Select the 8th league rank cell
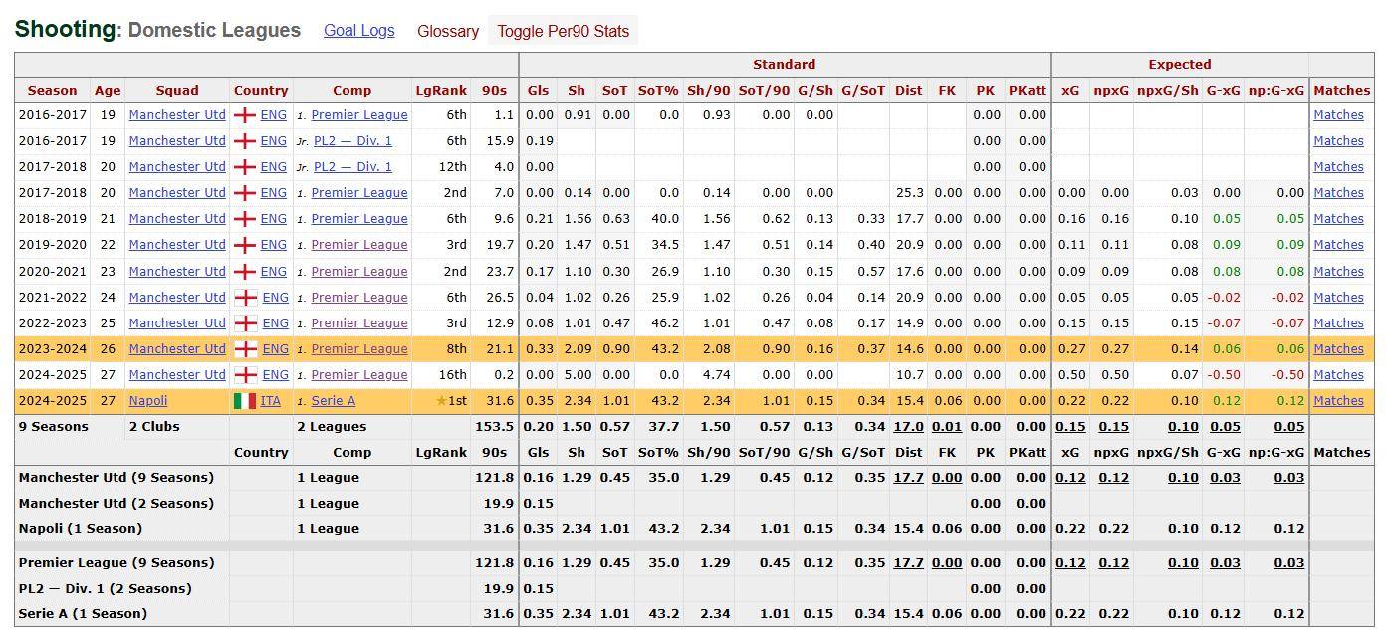The width and height of the screenshot is (1390, 642). click(457, 348)
